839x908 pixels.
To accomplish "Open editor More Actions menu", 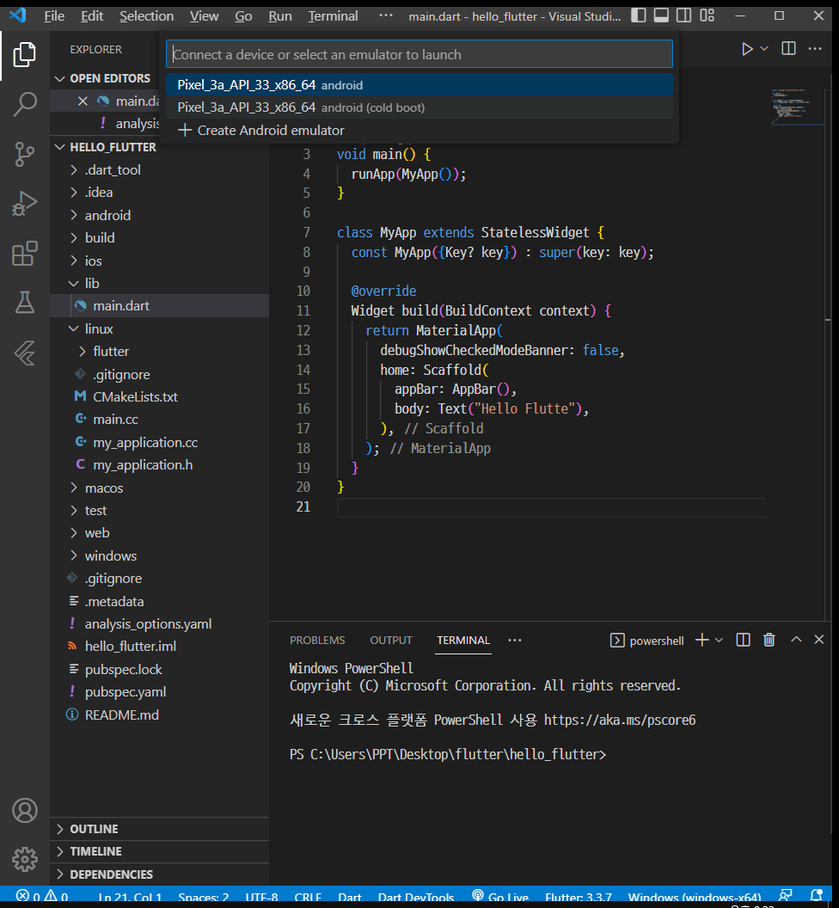I will pyautogui.click(x=815, y=49).
